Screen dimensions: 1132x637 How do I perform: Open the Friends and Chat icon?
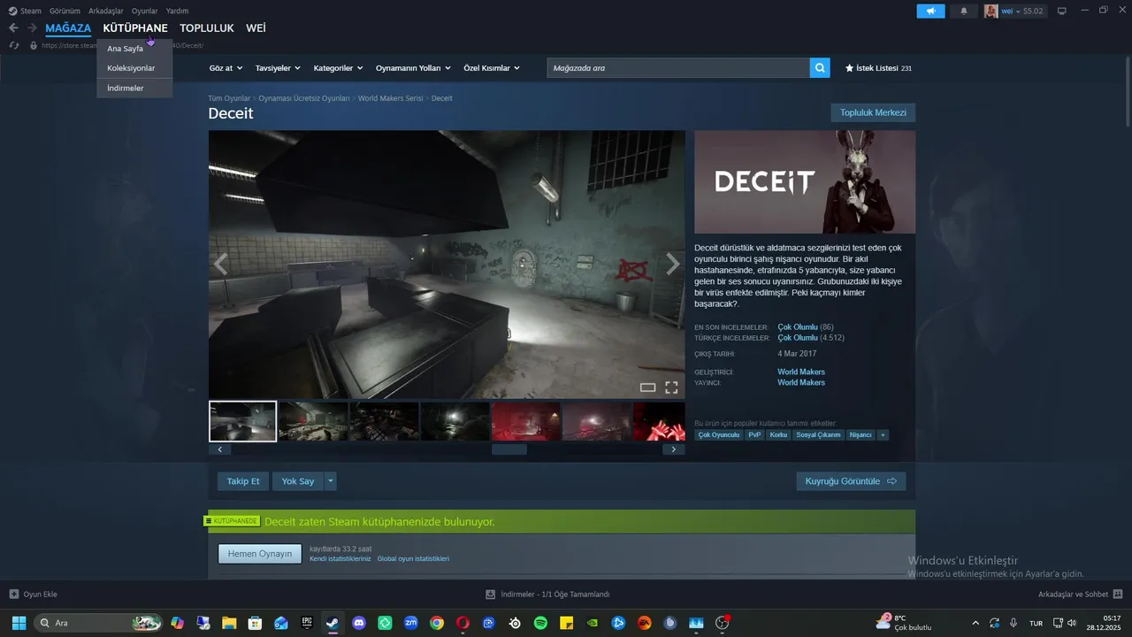click(x=1118, y=595)
